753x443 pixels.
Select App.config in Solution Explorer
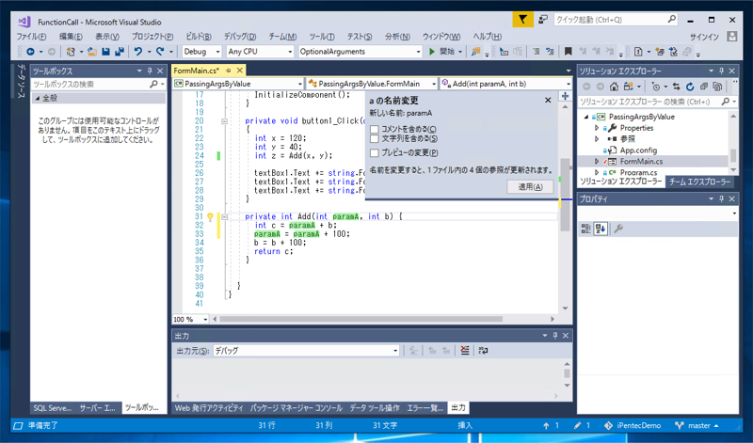click(x=638, y=150)
